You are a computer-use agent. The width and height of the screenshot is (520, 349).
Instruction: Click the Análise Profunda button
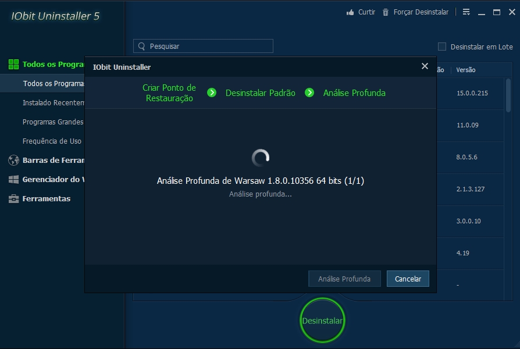[x=344, y=279]
